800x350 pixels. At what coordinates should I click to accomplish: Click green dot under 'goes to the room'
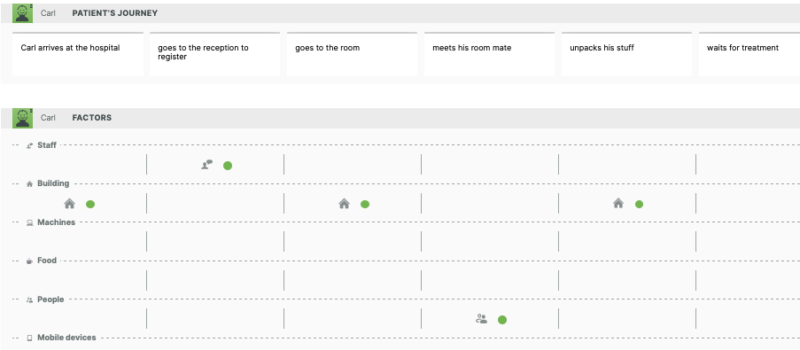[365, 204]
